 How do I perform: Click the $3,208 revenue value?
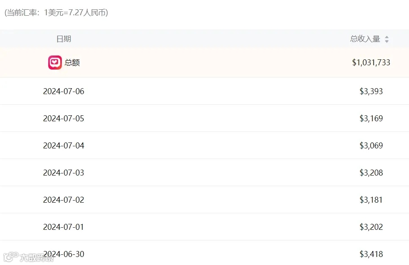(371, 173)
